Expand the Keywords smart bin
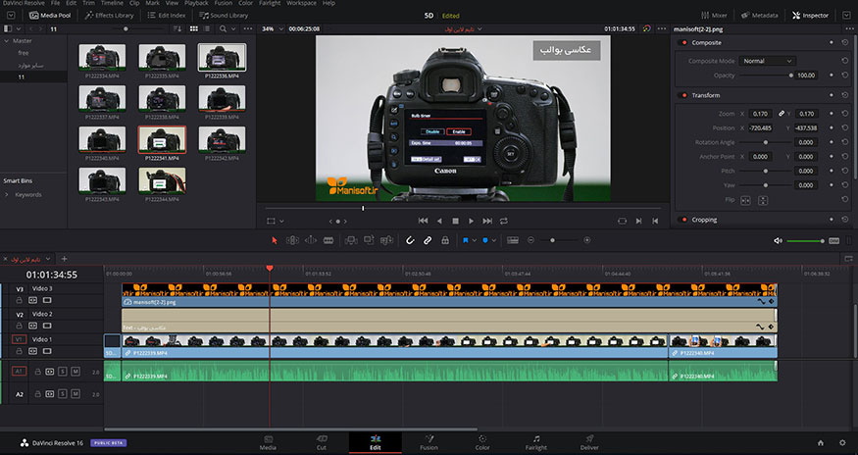 point(7,195)
